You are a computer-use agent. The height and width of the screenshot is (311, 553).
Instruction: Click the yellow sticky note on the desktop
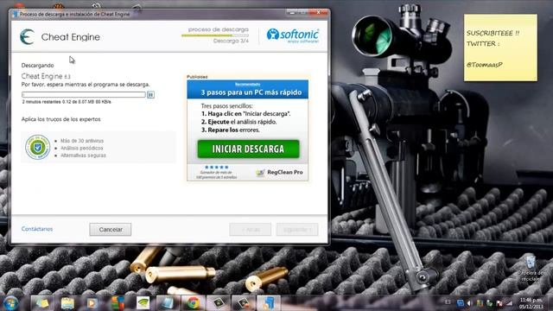click(x=500, y=48)
